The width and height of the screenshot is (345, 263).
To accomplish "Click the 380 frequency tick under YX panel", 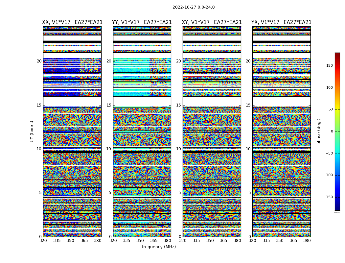I will (x=307, y=241).
